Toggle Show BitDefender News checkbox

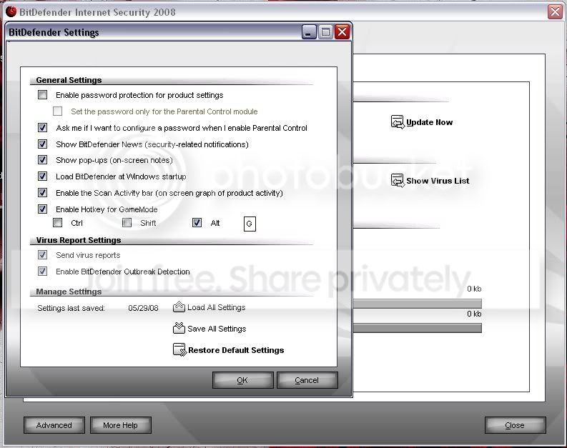43,144
